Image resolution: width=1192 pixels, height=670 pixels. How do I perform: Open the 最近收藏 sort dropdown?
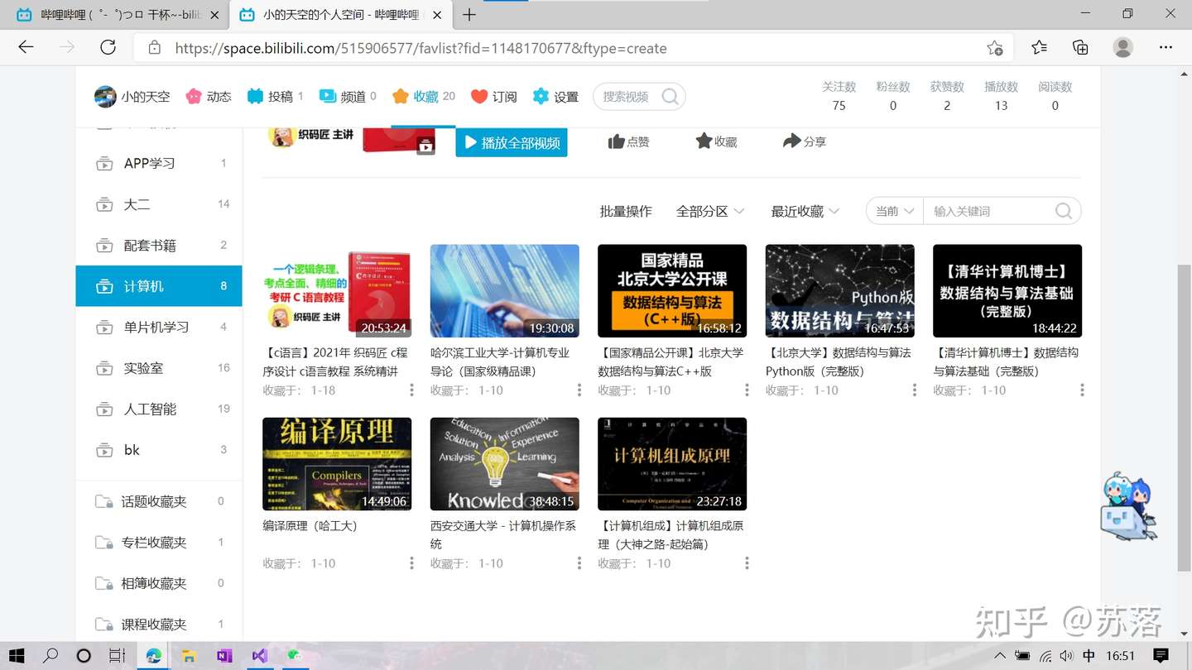tap(805, 211)
